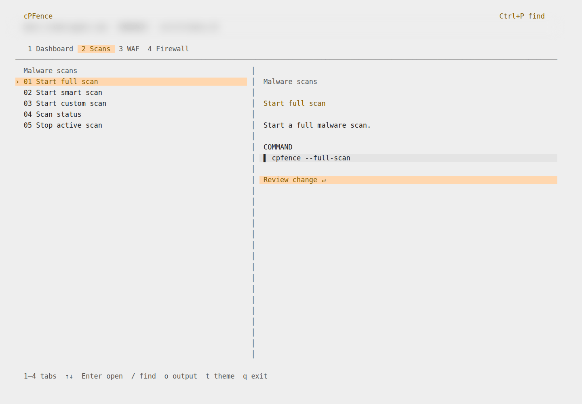Screen dimensions: 582x404
Task: Go to the Firewall tab
Action: click(x=168, y=49)
